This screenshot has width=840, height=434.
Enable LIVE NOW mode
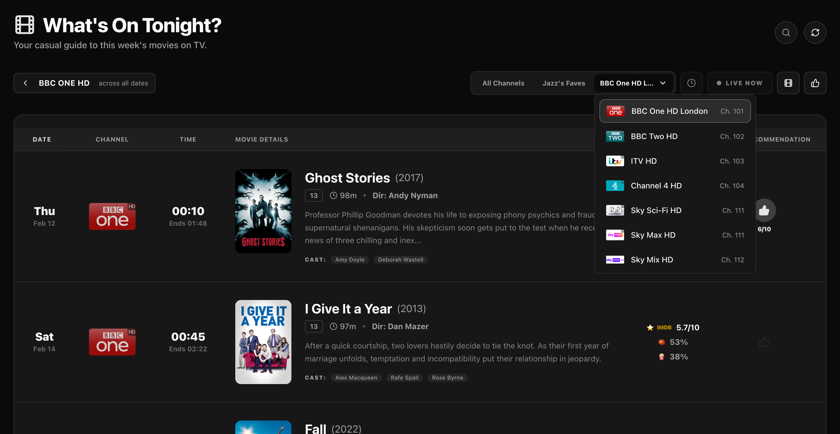pos(739,83)
